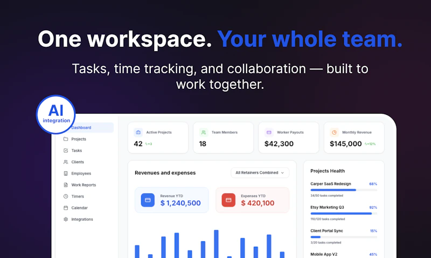This screenshot has height=258, width=431.
Task: Click the Projects Health heading
Action: [x=328, y=171]
